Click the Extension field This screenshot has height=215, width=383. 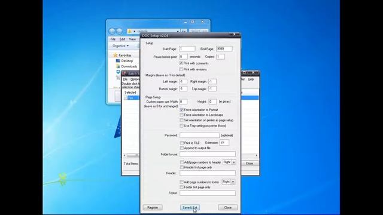tap(224, 143)
